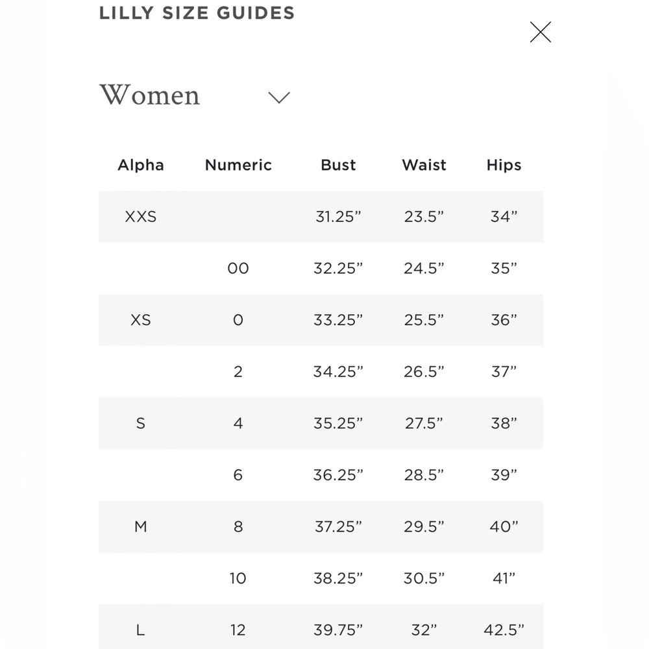The width and height of the screenshot is (649, 649).
Task: Select the L alpha size cell
Action: 141,630
